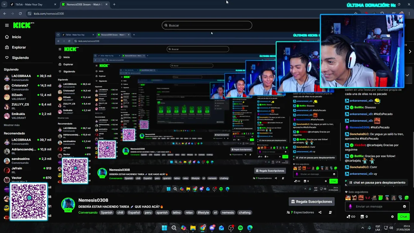Go to Inicio in the sidebar
The height and width of the screenshot is (233, 414).
tap(16, 37)
